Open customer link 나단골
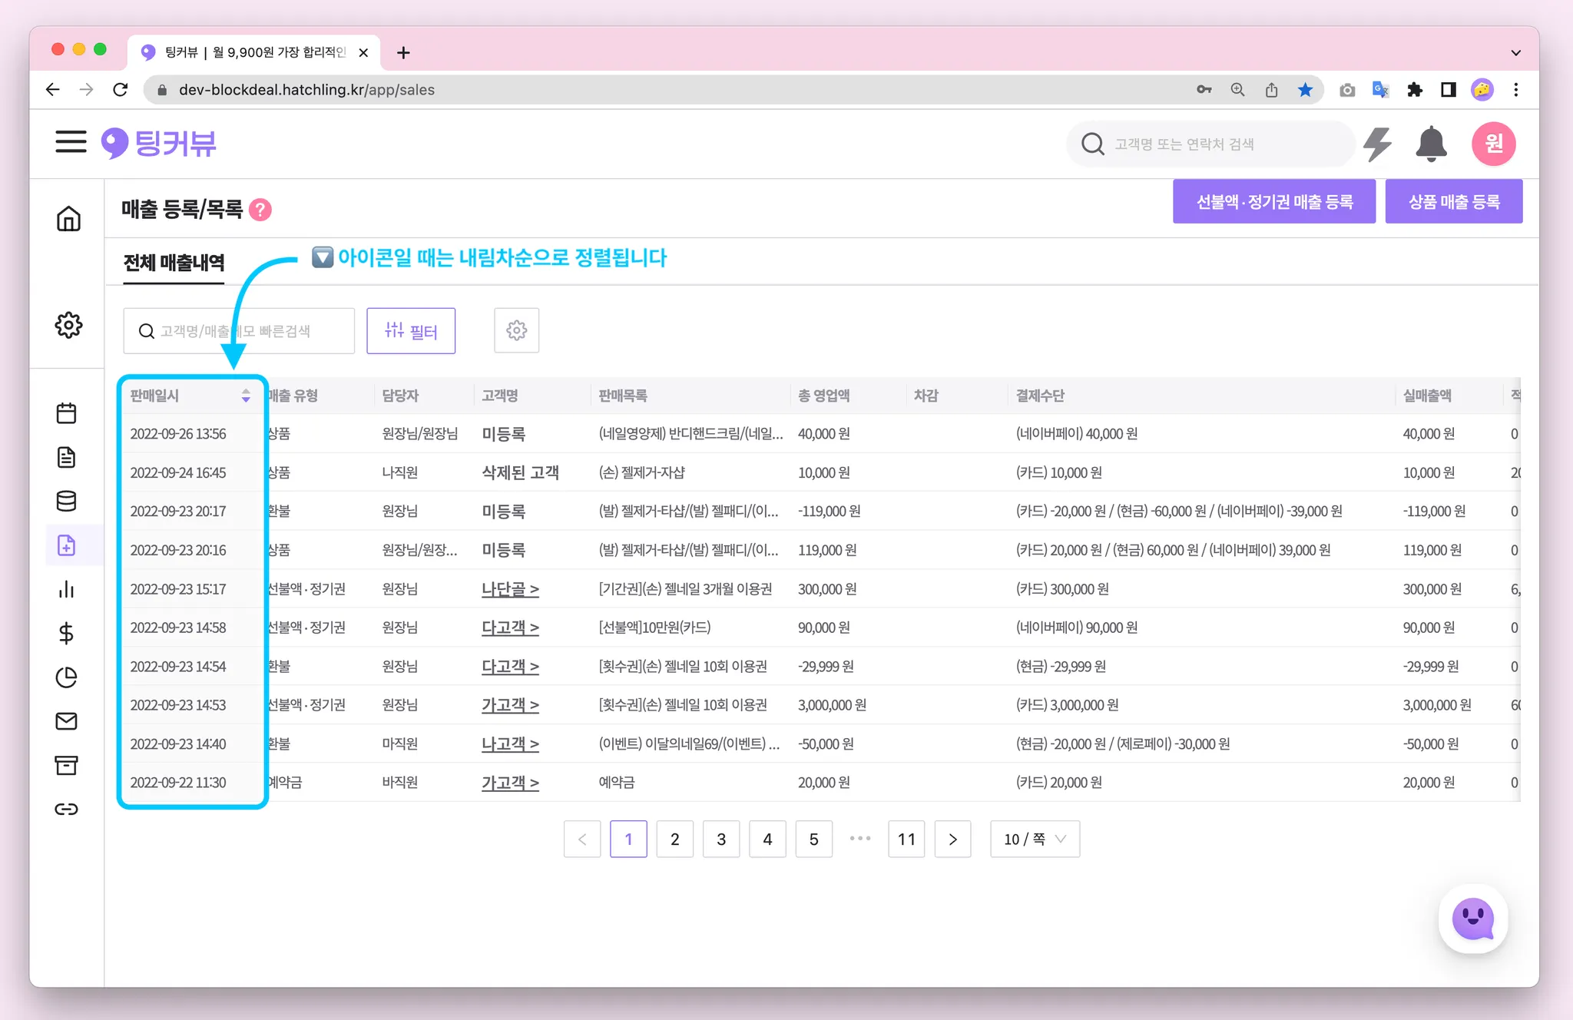 click(510, 589)
